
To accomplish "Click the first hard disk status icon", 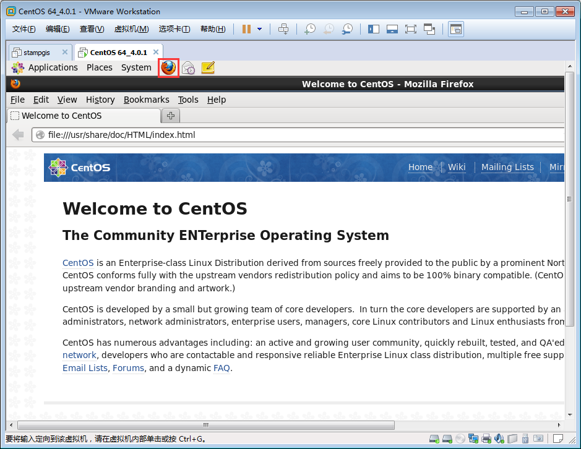I will (434, 439).
